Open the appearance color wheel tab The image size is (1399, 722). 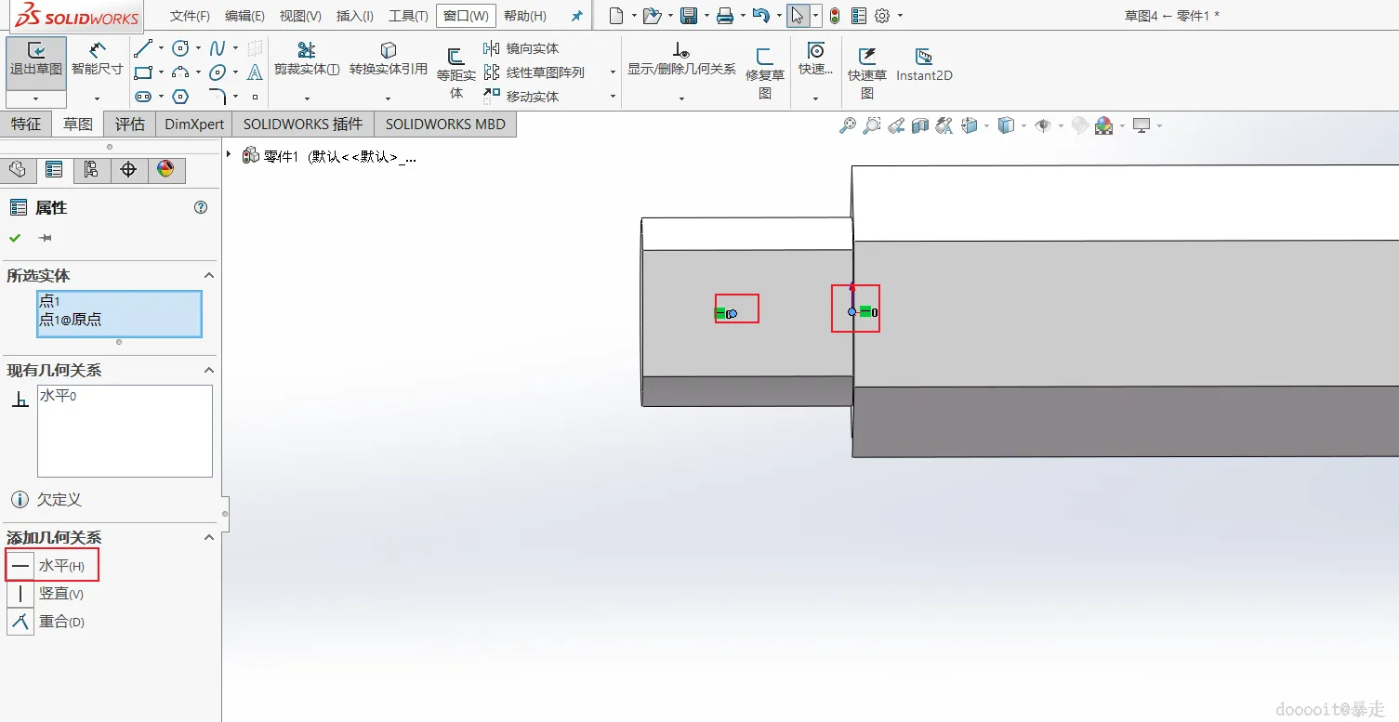(x=165, y=169)
